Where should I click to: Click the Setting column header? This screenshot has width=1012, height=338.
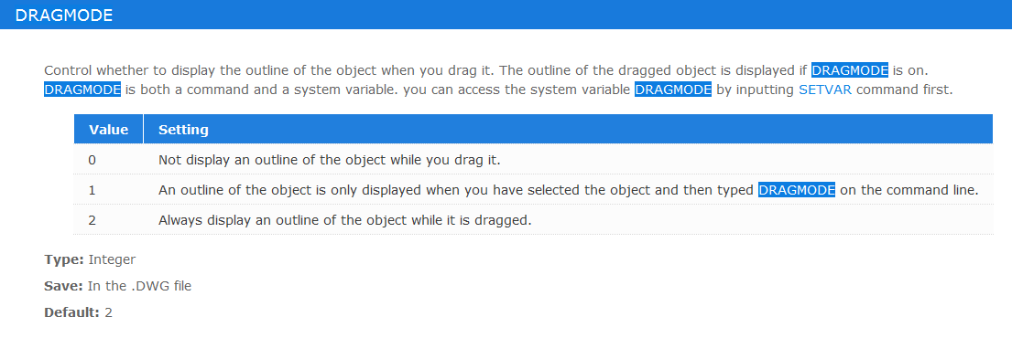[568, 130]
